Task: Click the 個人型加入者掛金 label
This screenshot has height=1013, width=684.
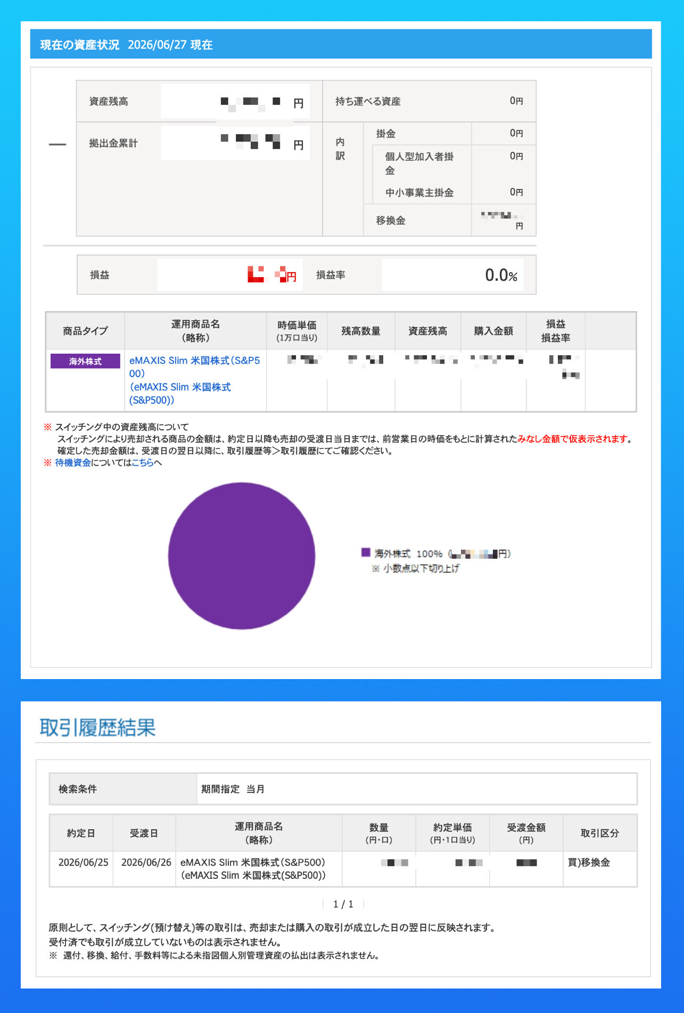Action: (419, 163)
